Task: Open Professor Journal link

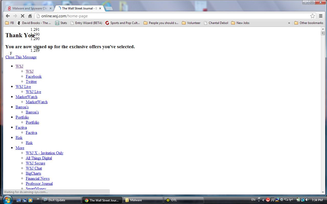Action: tap(39, 184)
